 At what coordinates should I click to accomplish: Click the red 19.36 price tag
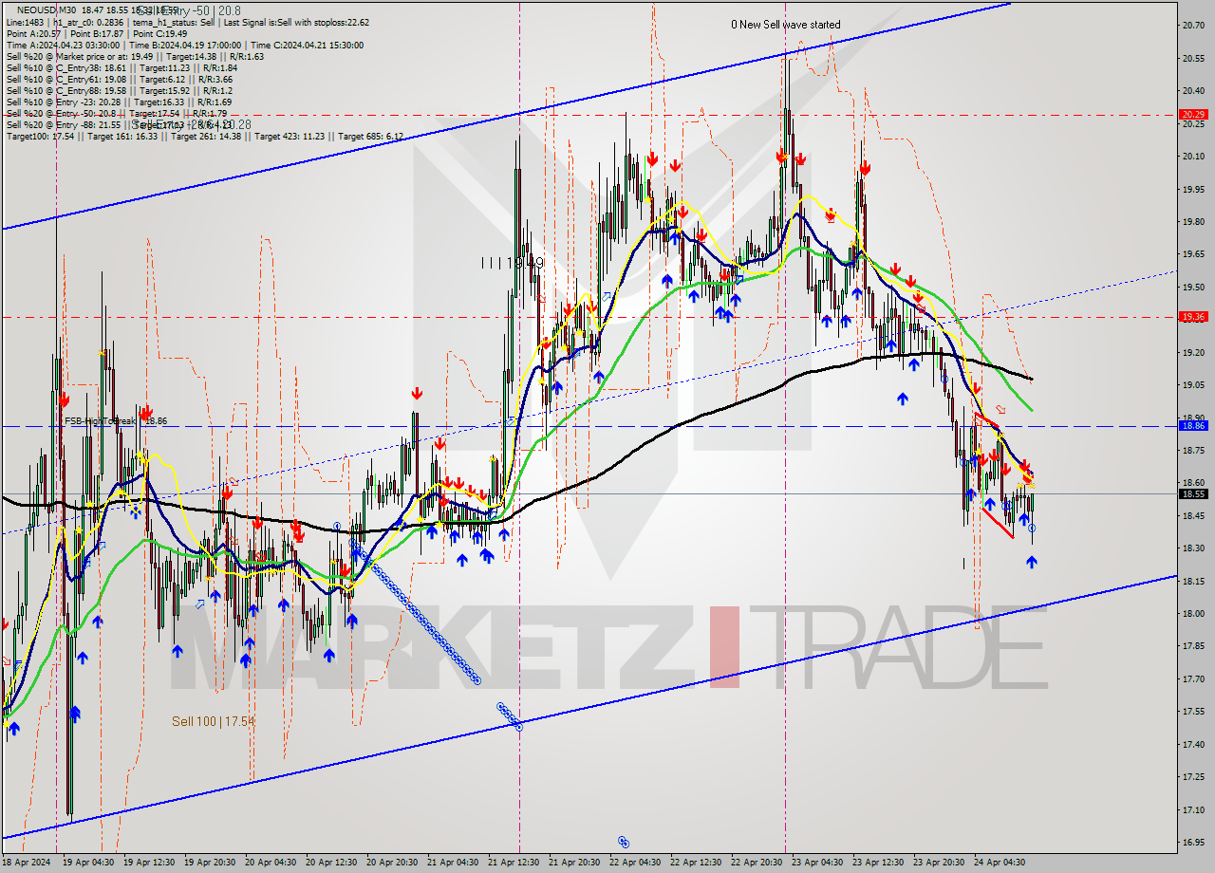click(x=1193, y=317)
